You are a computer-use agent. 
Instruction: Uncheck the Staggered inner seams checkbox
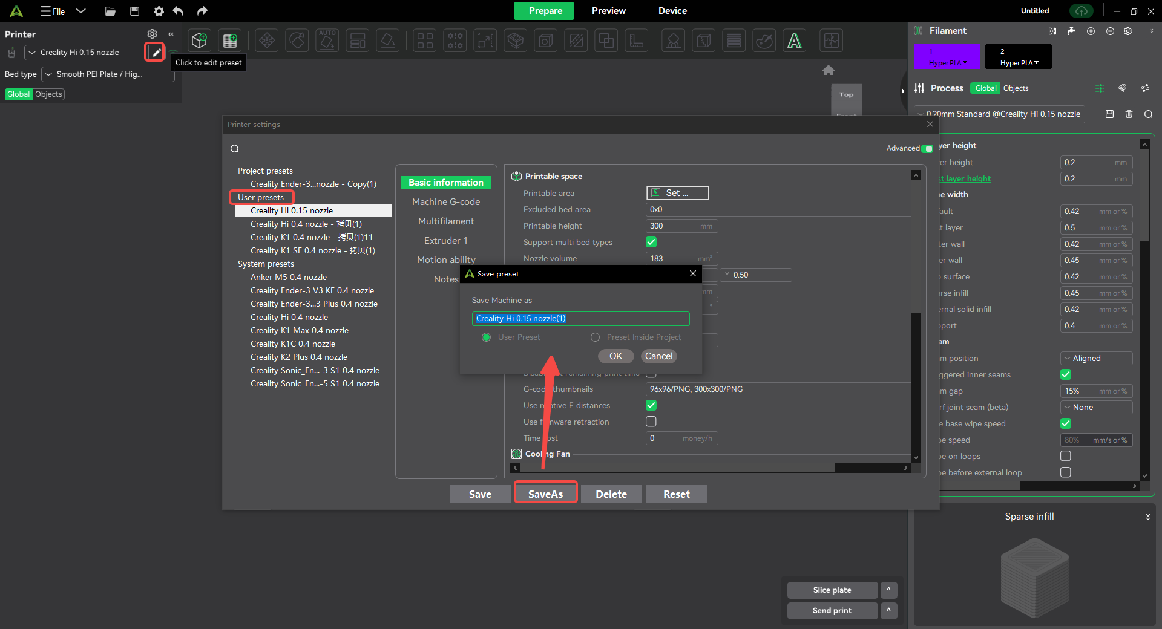(1066, 374)
